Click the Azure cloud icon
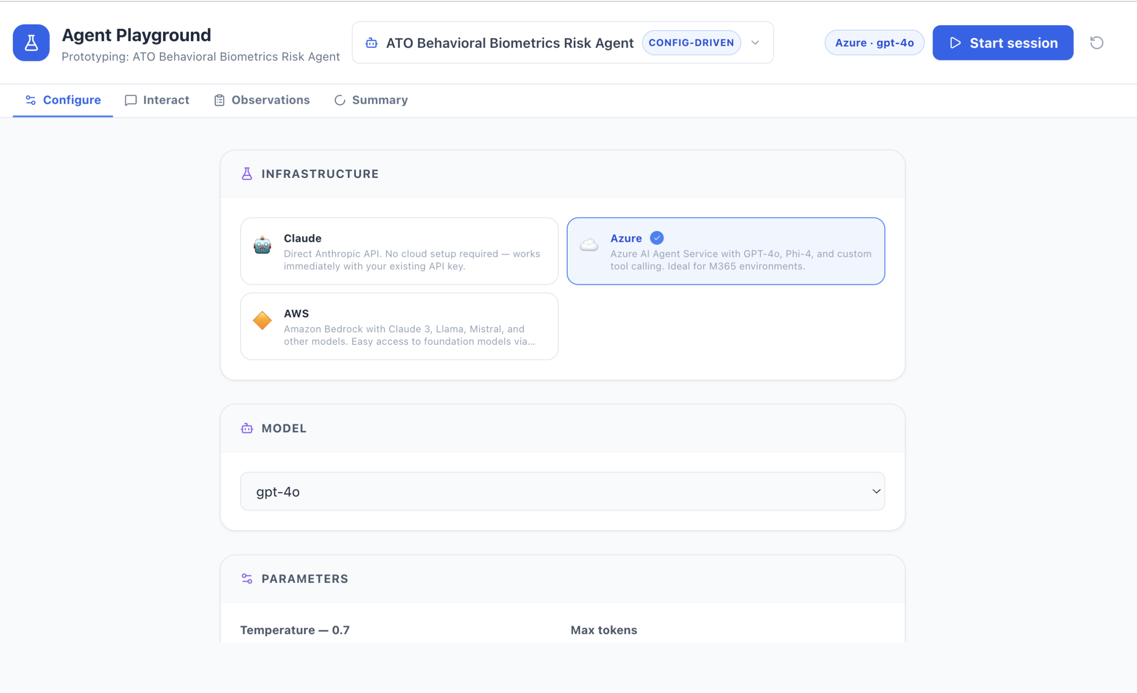 tap(589, 245)
